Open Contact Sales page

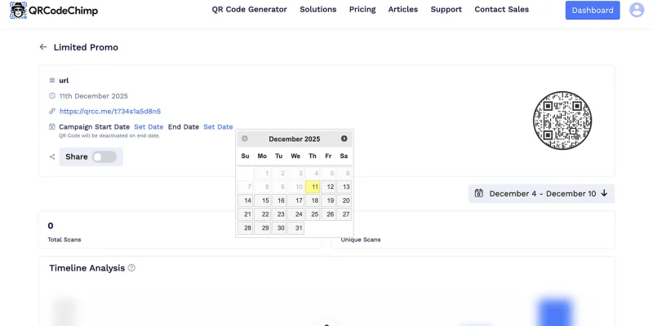pos(502,9)
